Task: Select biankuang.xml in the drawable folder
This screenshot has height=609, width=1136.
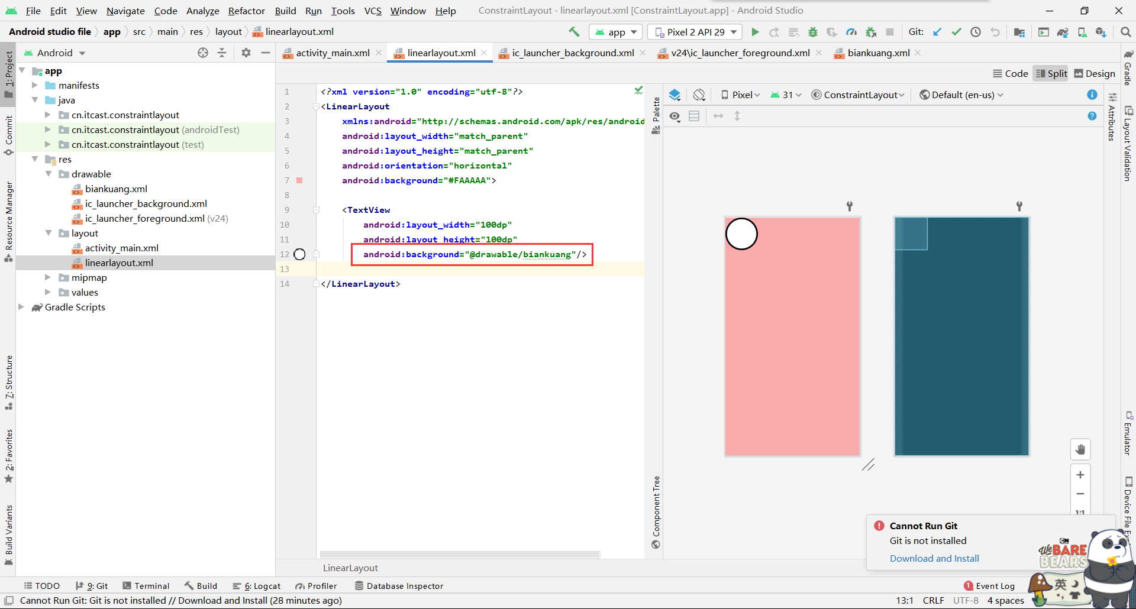Action: click(x=116, y=189)
